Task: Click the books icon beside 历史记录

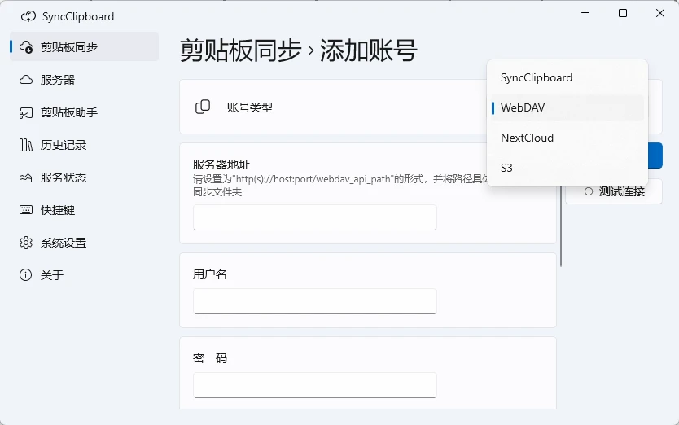Action: pos(26,145)
